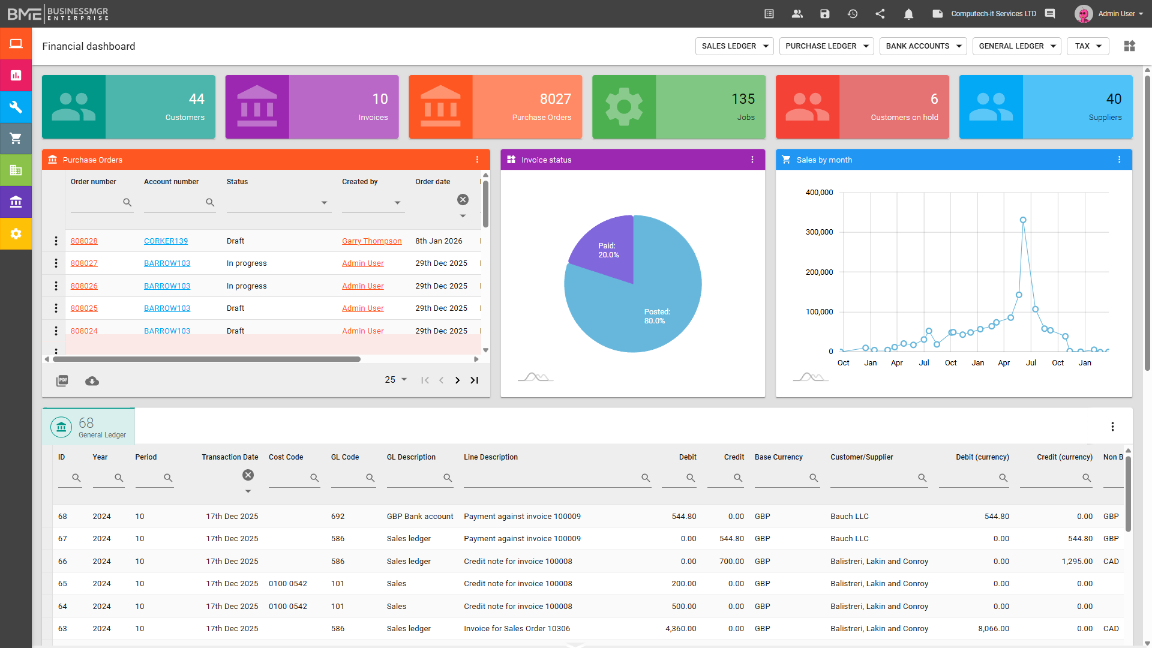This screenshot has height=648, width=1152.
Task: Expand the SALES LEDGER dropdown
Action: pyautogui.click(x=734, y=46)
